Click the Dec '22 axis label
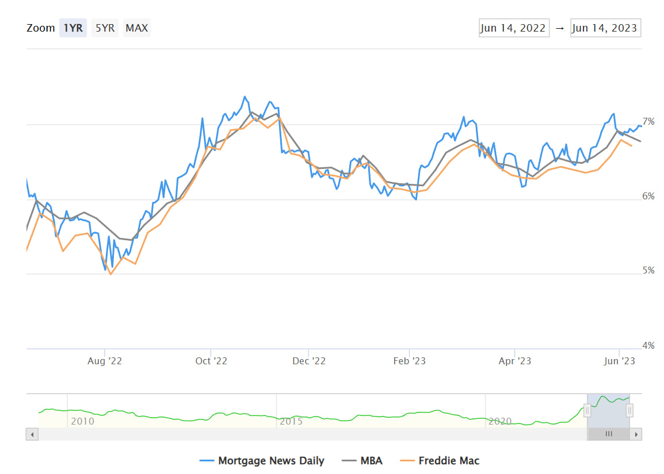Image resolution: width=664 pixels, height=474 pixels. [x=309, y=361]
